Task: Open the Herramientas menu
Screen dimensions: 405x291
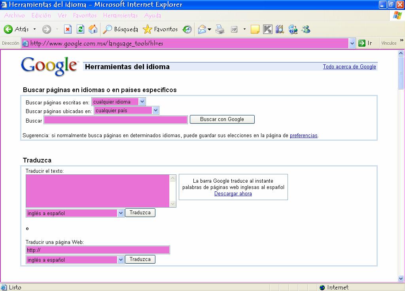Action: 120,15
